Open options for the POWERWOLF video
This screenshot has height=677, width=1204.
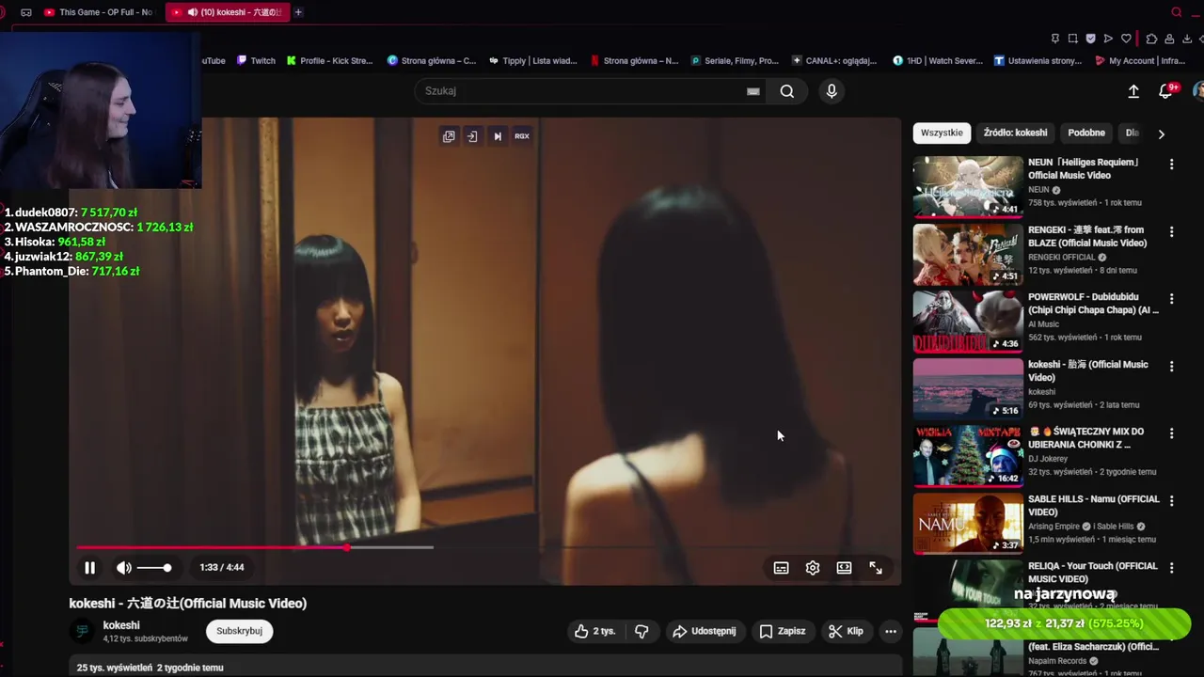1171,299
